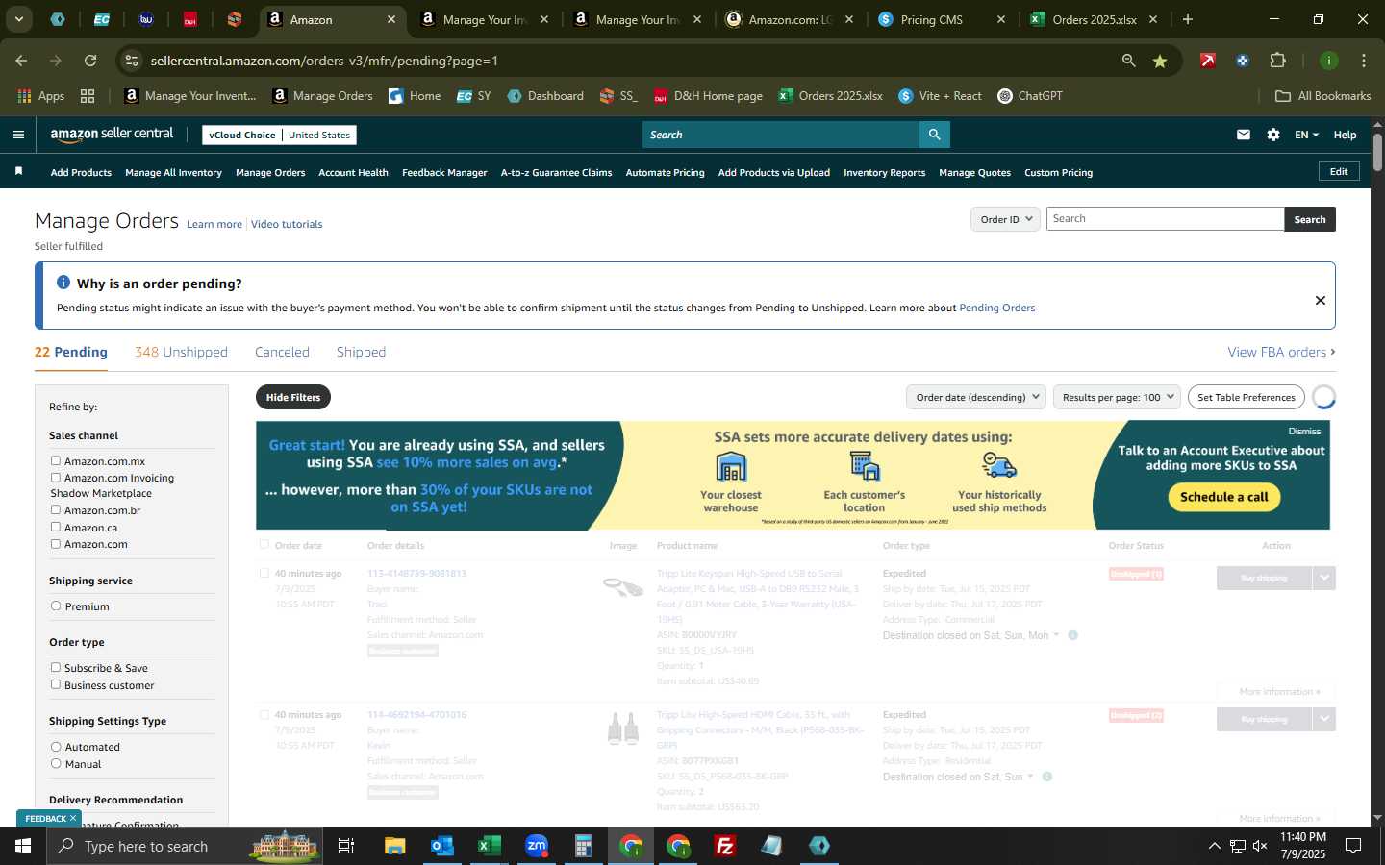Select Automated shipping settings type
Screen dimensions: 1385x865
point(56,746)
